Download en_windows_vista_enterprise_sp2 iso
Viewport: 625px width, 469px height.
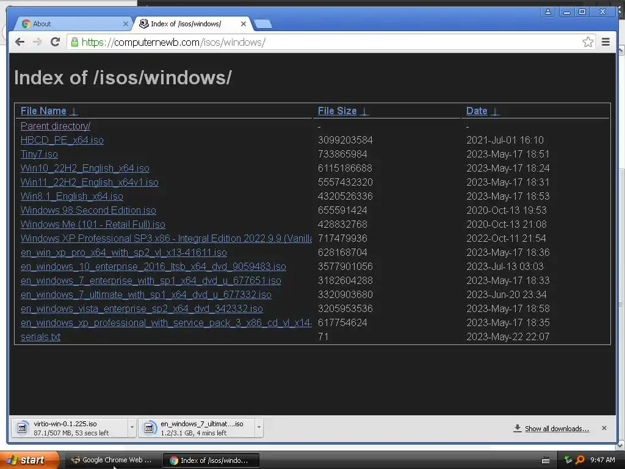click(142, 308)
